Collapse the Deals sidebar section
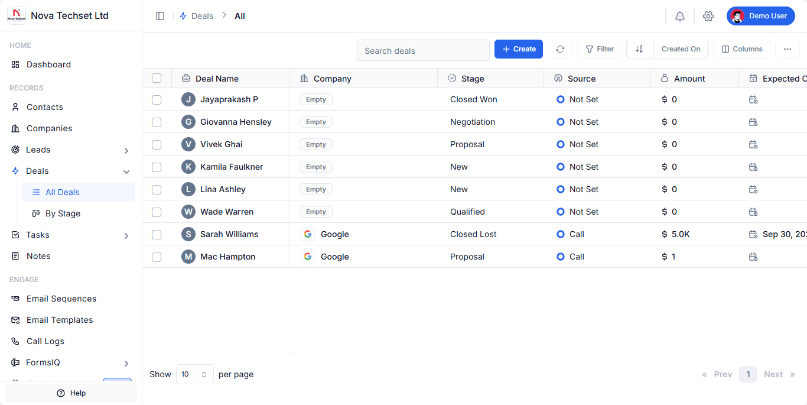This screenshot has width=807, height=405. (126, 171)
